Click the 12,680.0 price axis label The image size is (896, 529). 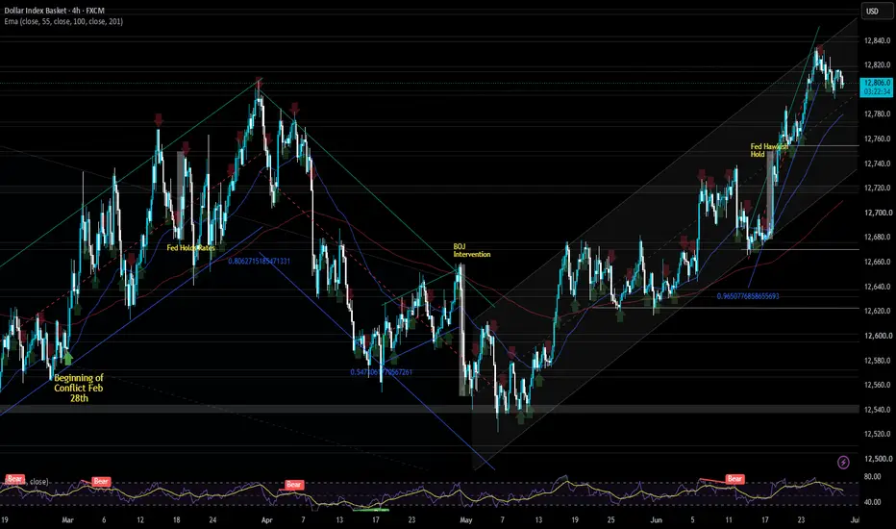pos(877,237)
